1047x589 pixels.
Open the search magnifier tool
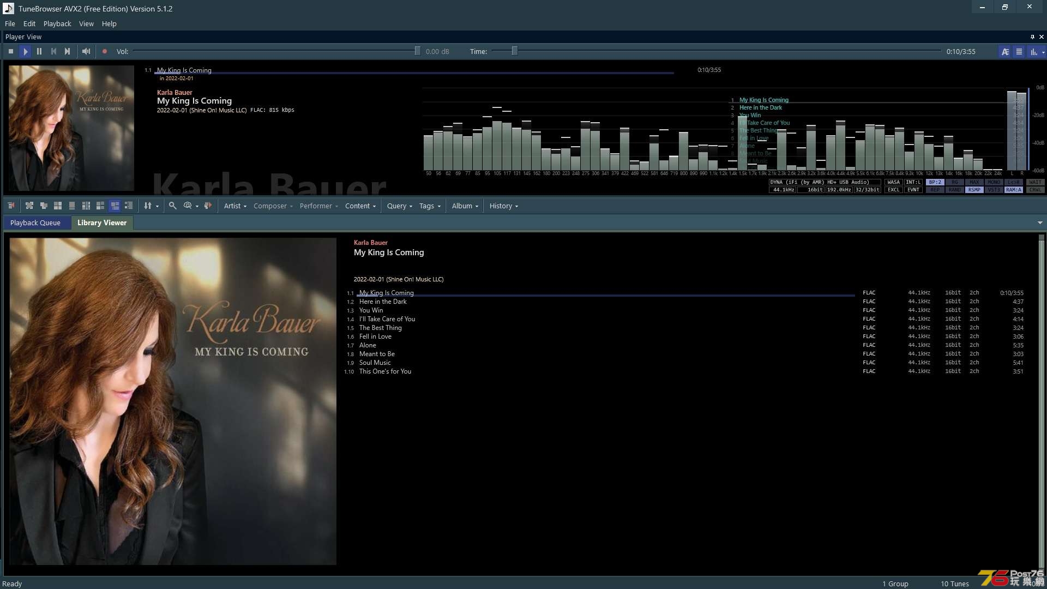[x=172, y=206]
